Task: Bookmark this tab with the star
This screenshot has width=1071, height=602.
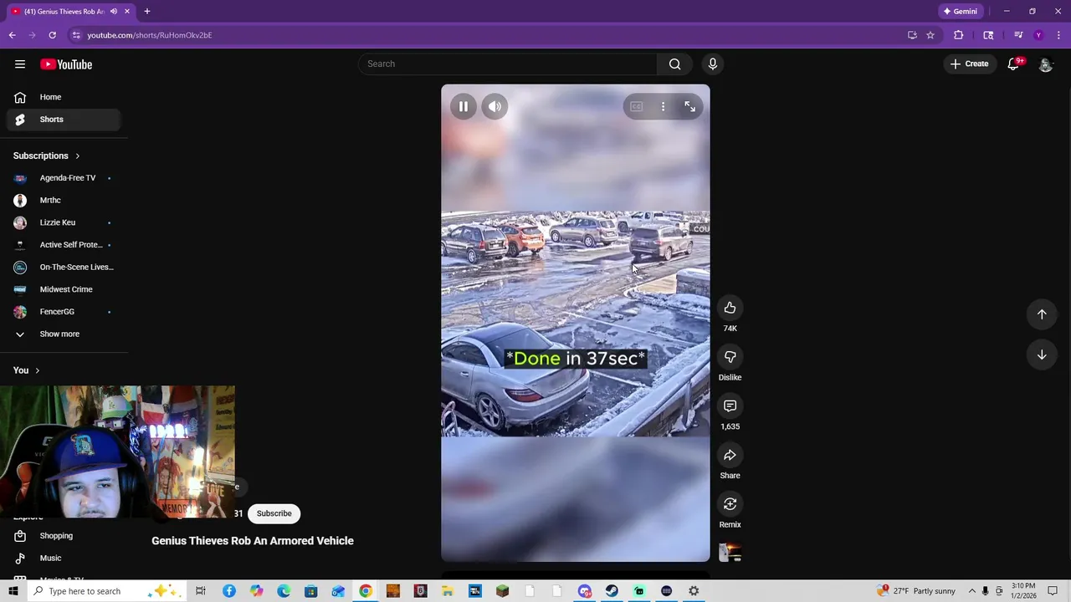Action: [930, 35]
